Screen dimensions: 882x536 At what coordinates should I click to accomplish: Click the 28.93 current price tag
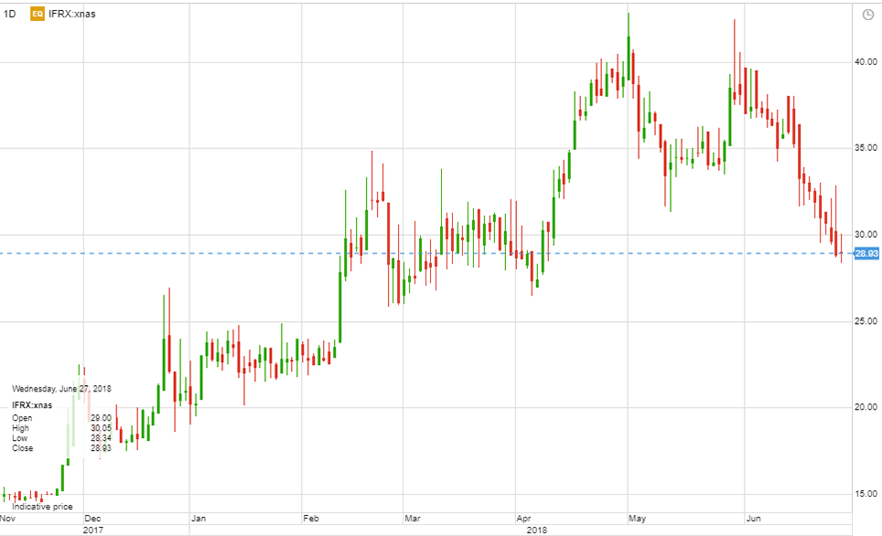tap(866, 253)
